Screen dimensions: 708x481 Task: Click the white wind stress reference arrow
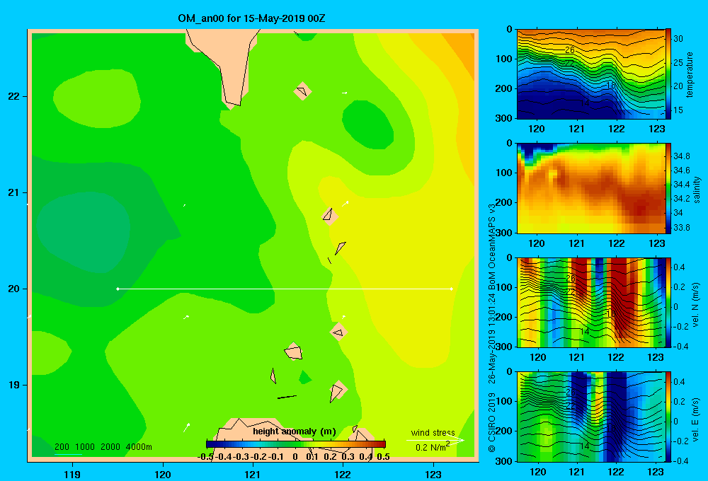click(x=435, y=441)
